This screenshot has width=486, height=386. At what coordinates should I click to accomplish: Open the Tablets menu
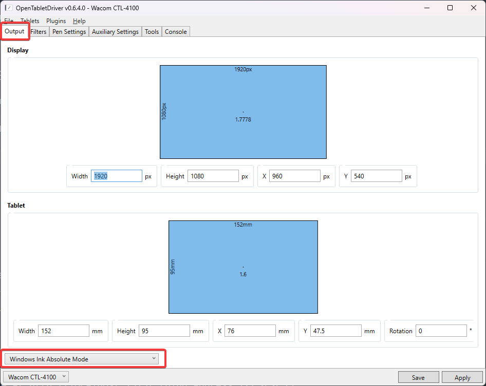pyautogui.click(x=30, y=21)
